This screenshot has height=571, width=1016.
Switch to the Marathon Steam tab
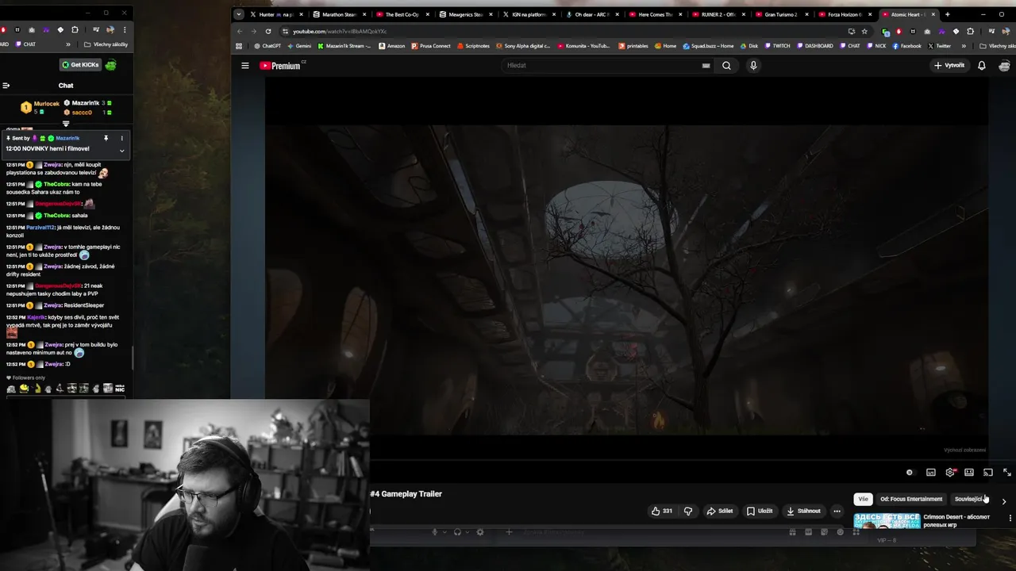338,14
